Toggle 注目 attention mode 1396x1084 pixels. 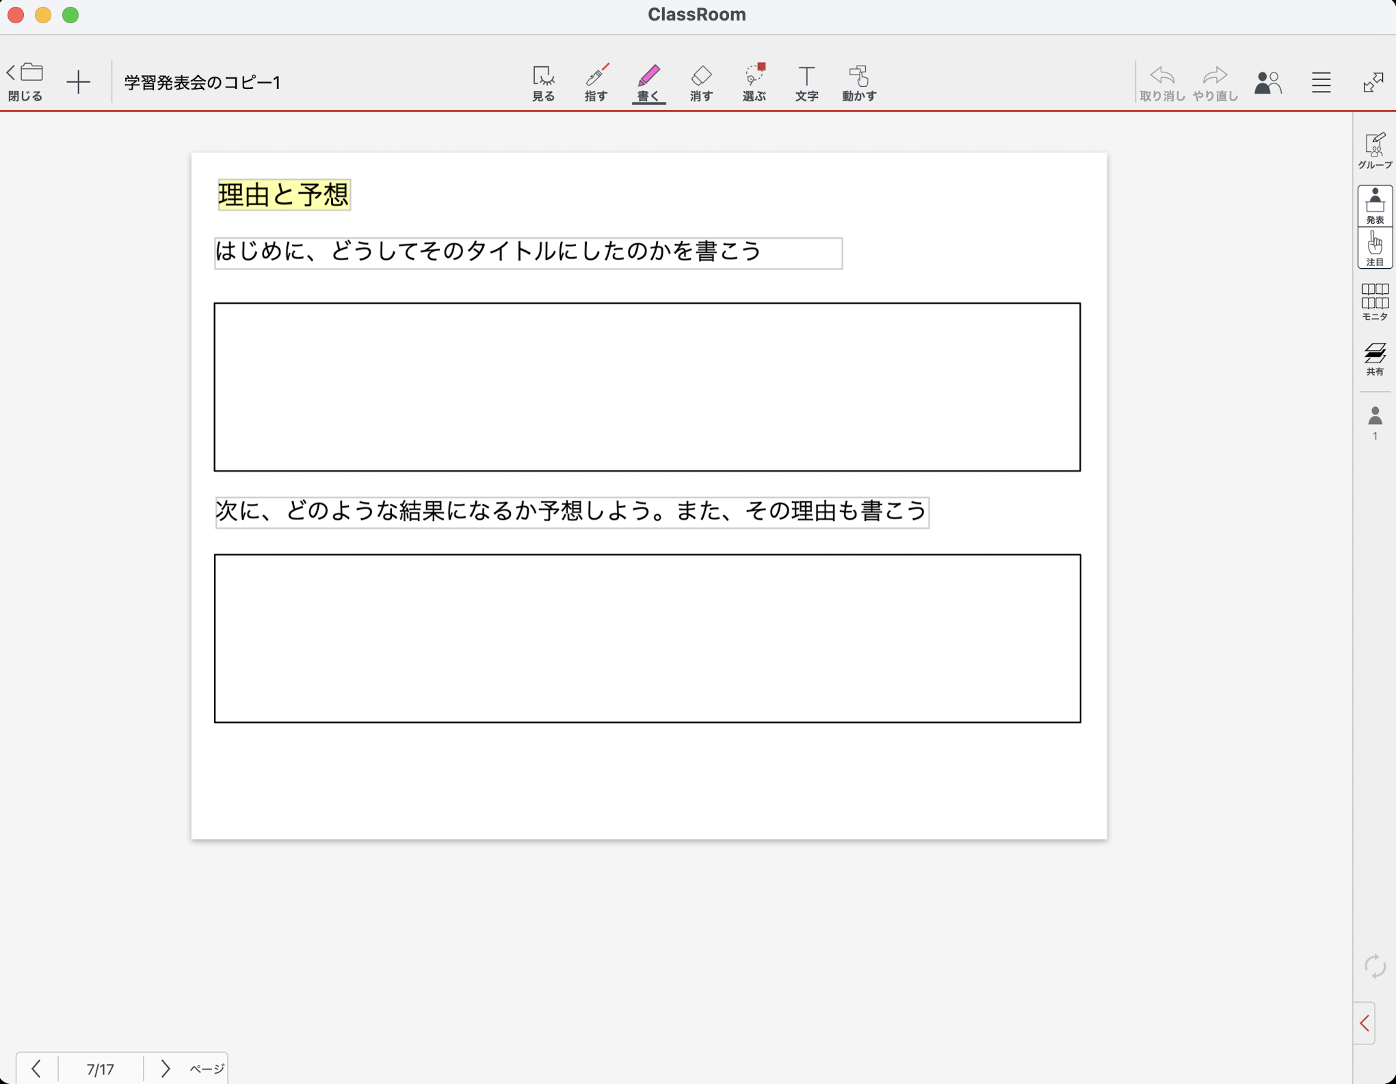click(1374, 248)
